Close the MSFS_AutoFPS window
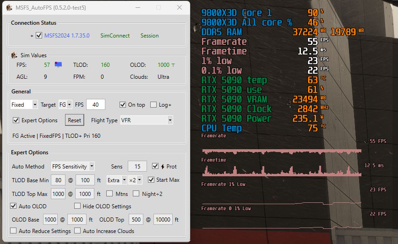This screenshot has height=244, width=398. click(x=180, y=8)
